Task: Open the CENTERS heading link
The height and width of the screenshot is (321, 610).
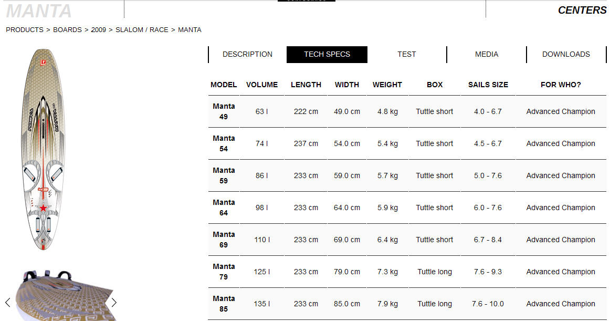Action: 582,10
